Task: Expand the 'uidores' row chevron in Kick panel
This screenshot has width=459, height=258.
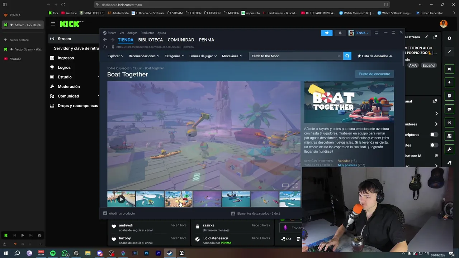Action: (436, 124)
